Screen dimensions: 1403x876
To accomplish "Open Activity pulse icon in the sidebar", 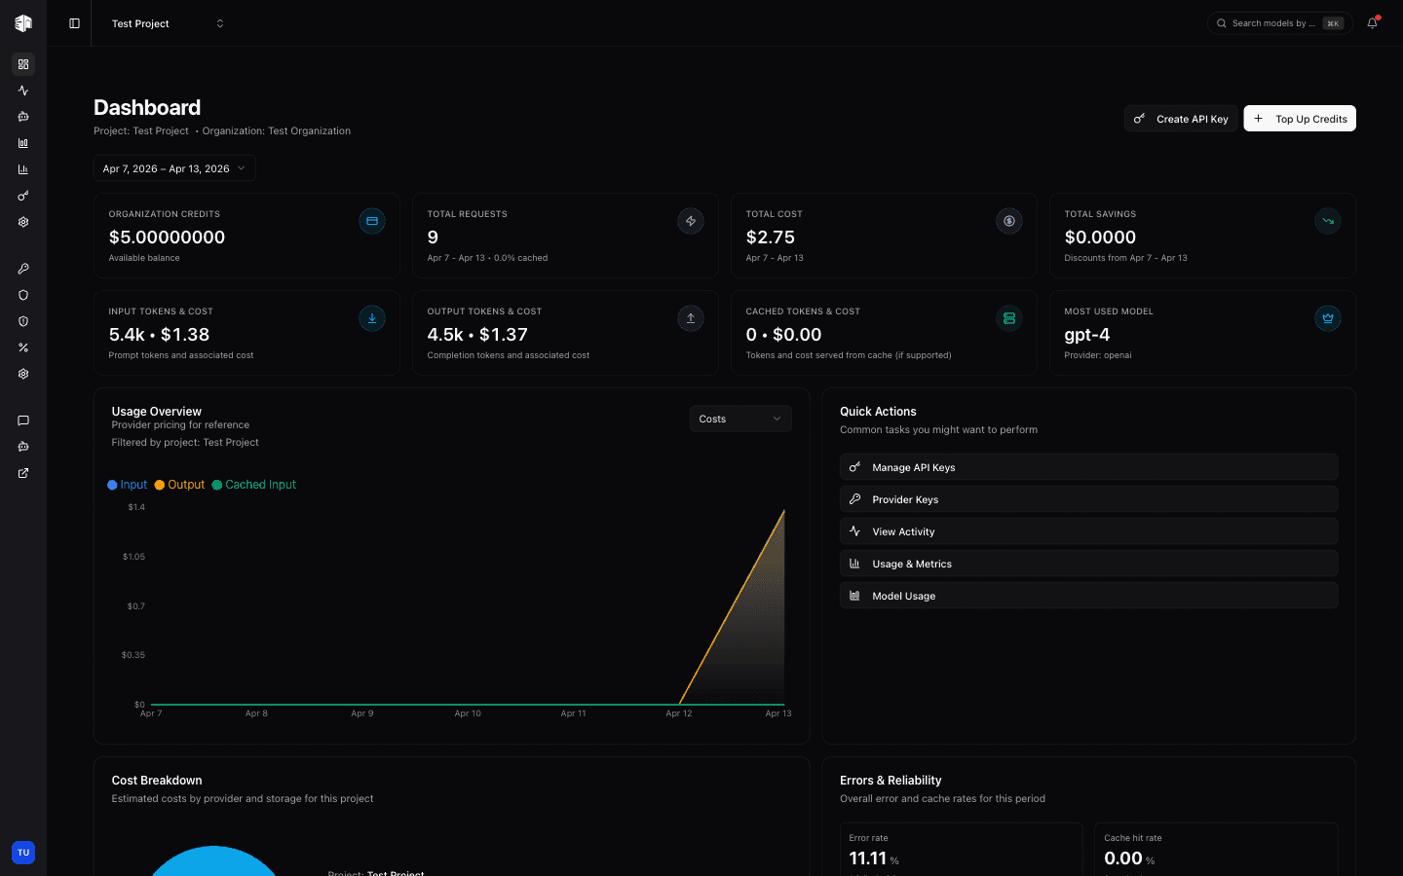I will coord(23,91).
